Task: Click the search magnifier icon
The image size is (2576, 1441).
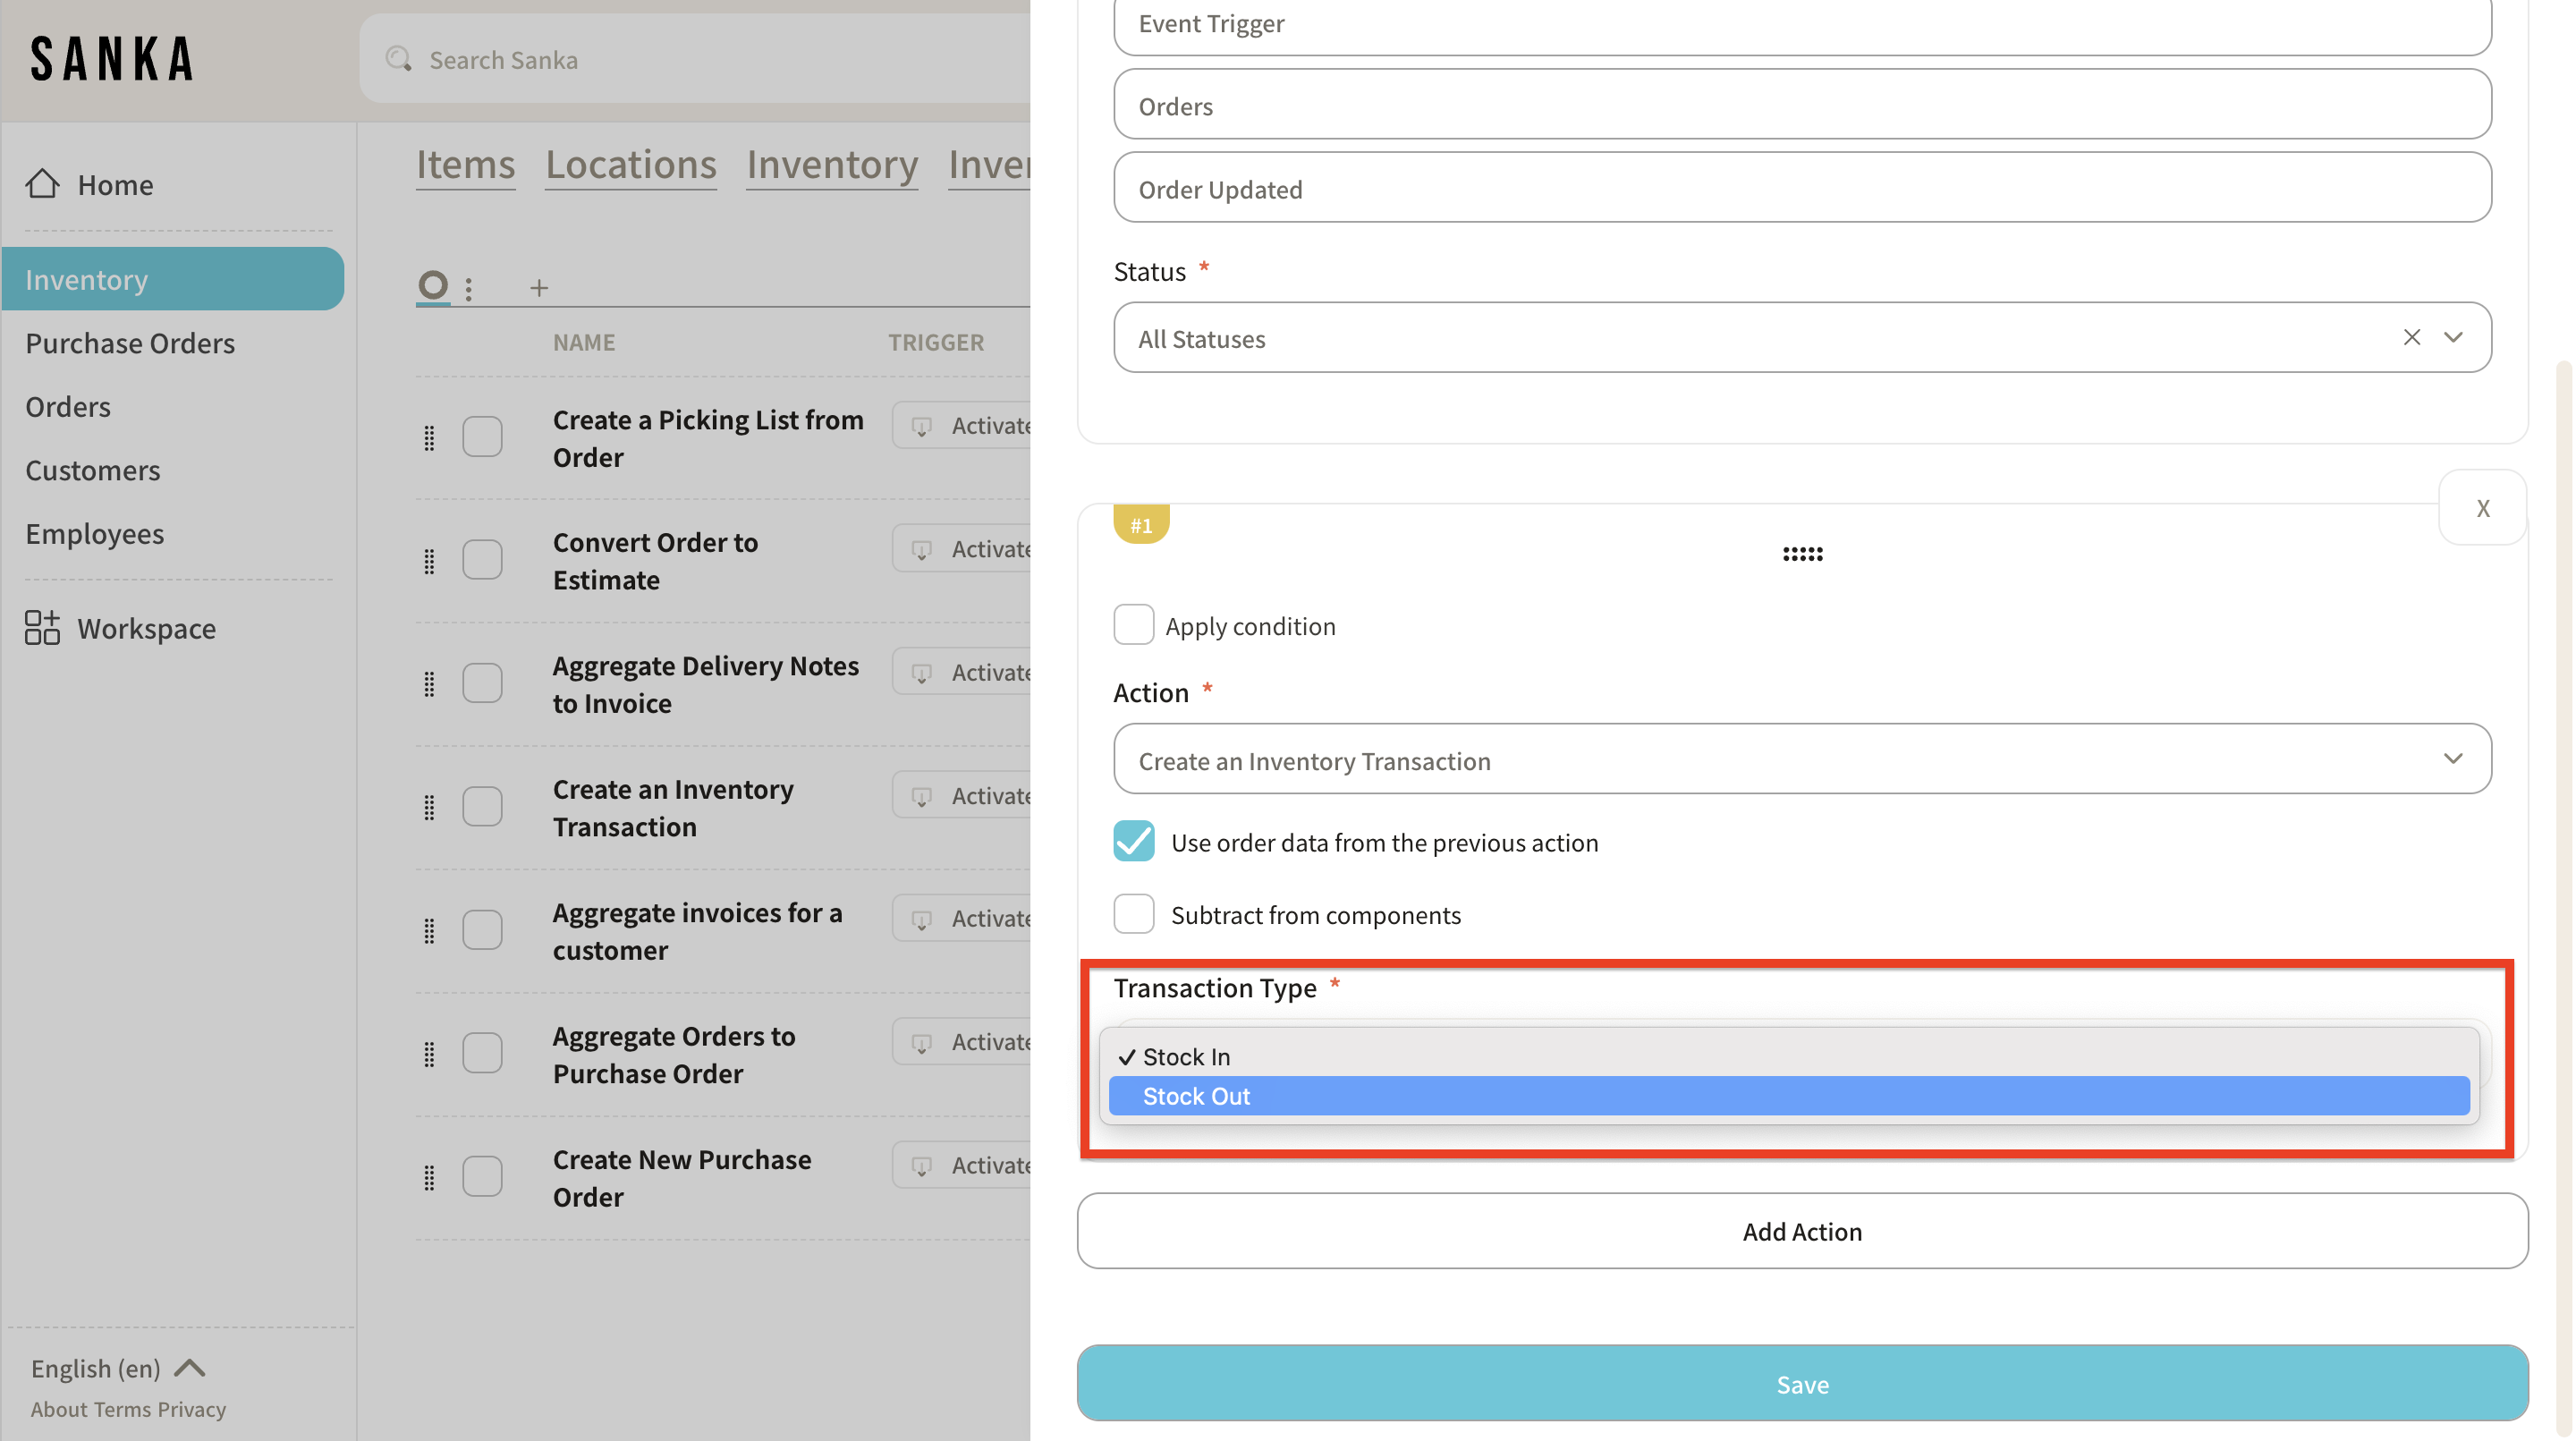Action: click(398, 59)
